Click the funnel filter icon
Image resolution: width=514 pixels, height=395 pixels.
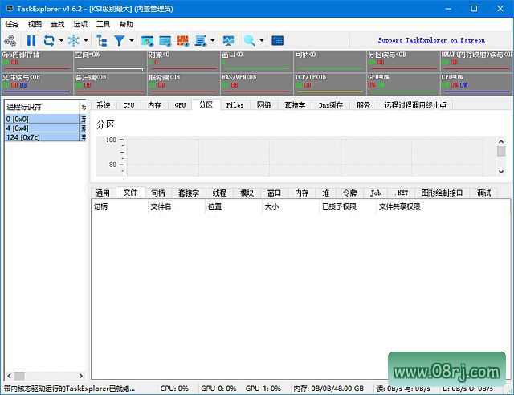point(119,40)
